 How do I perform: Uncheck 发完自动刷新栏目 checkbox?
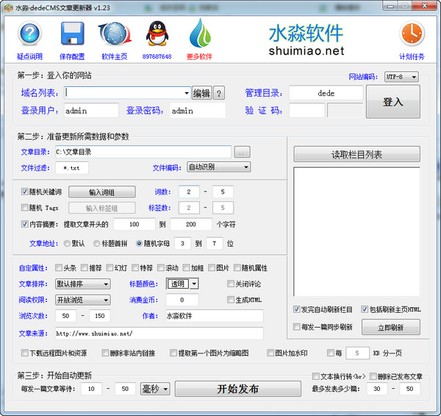click(296, 309)
